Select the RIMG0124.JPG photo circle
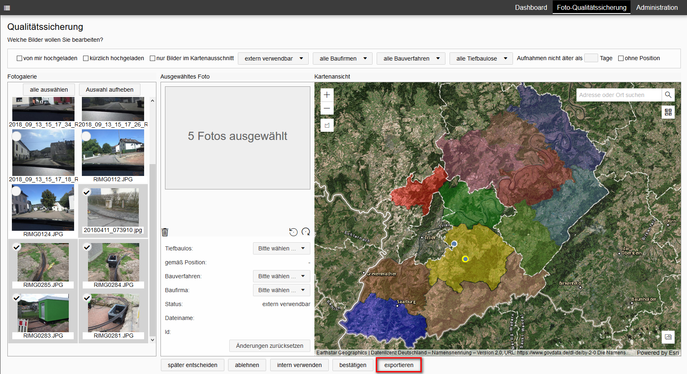This screenshot has width=687, height=374. click(16, 191)
